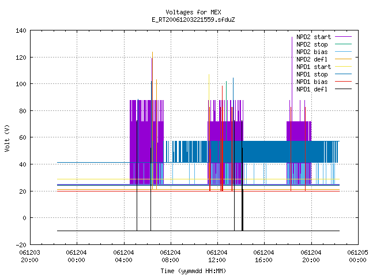Click x-axis tick '061204 12:00'
Image resolution: width=369 pixels, height=276 pixels.
coord(217,256)
